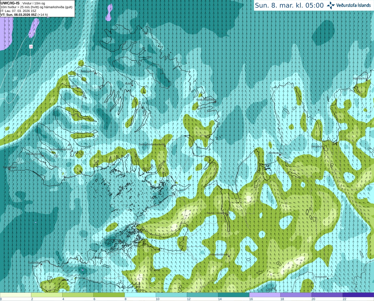Select the 8–10 m/s pale cyan swatch
The height and width of the screenshot is (301, 374).
click(140, 295)
